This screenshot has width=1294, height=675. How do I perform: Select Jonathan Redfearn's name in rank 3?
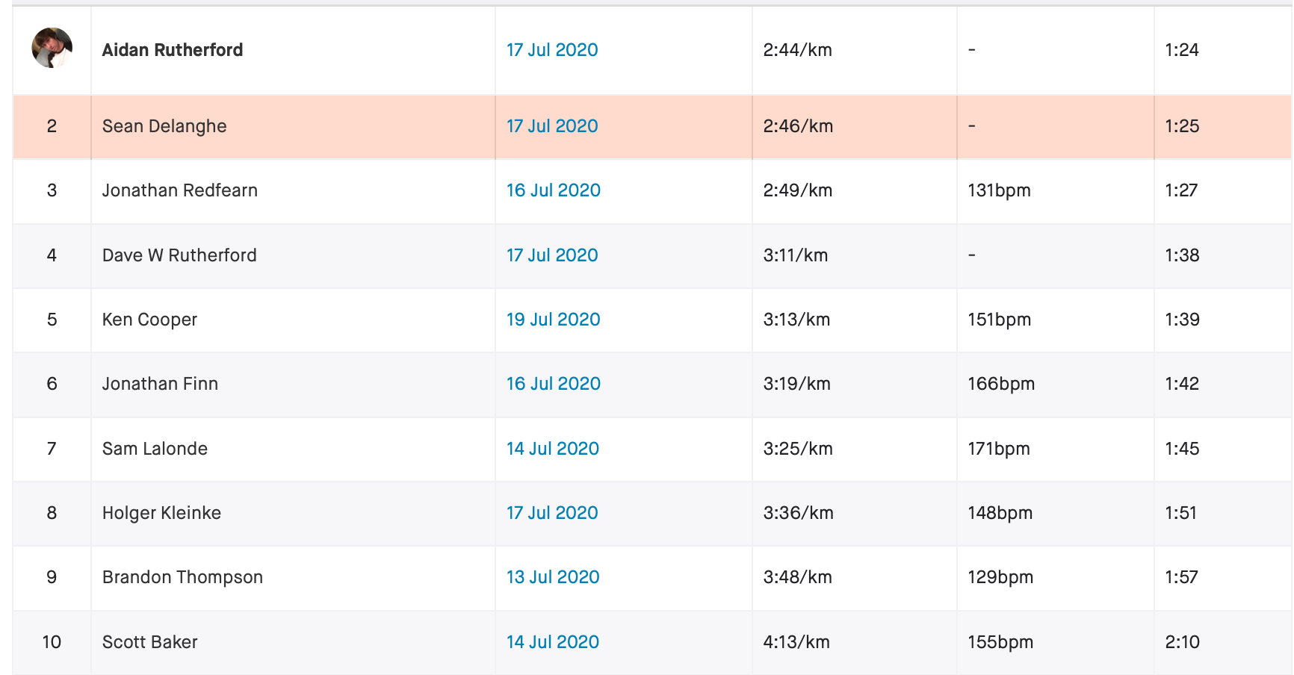(x=180, y=190)
